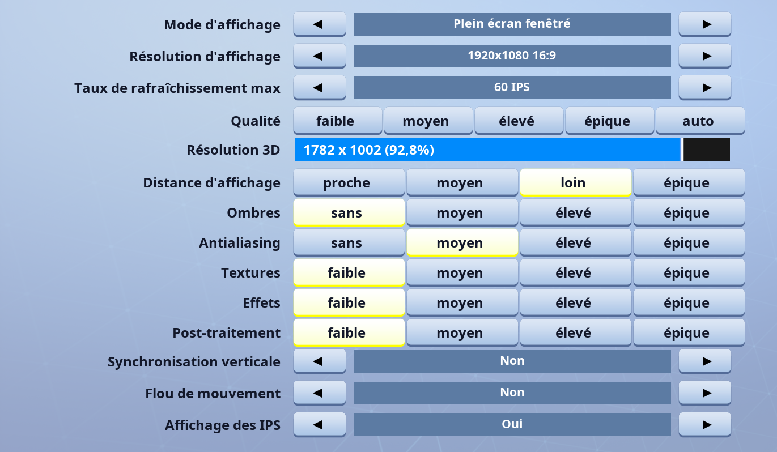777x452 pixels.
Task: Set Qualité preset to auto
Action: pyautogui.click(x=700, y=121)
